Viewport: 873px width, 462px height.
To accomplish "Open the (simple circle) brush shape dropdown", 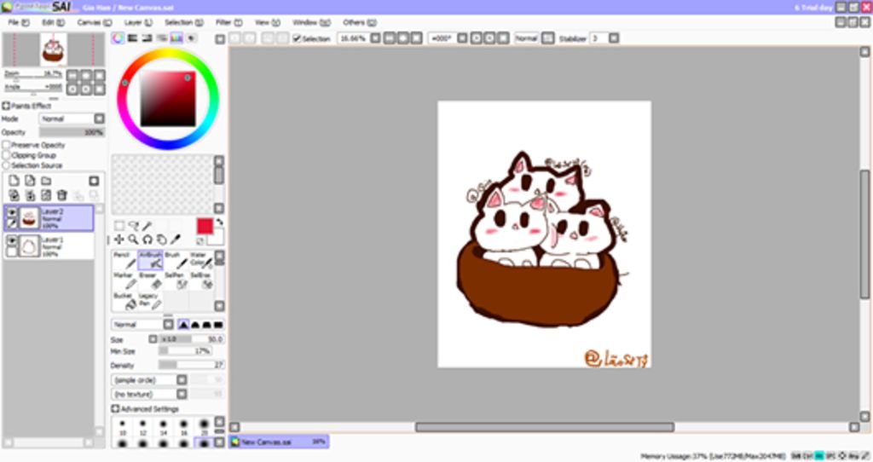I will click(x=182, y=379).
